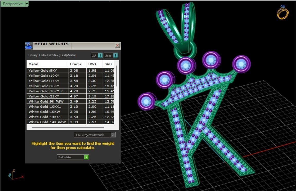296x191 pixels.
Task: Click the leftmost purple bezel gem on crown
Action: [x=147, y=101]
